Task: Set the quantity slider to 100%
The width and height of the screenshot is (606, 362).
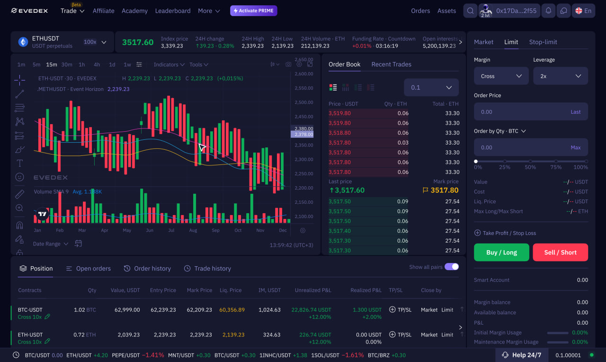Action: click(x=586, y=162)
